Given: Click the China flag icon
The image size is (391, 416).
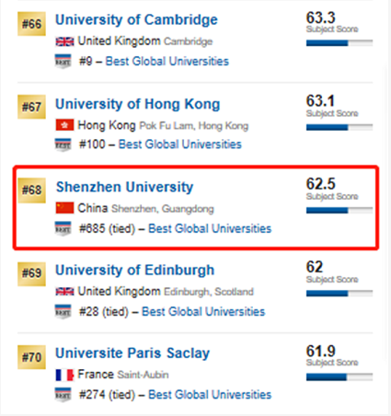Looking at the screenshot, I should coord(64,208).
